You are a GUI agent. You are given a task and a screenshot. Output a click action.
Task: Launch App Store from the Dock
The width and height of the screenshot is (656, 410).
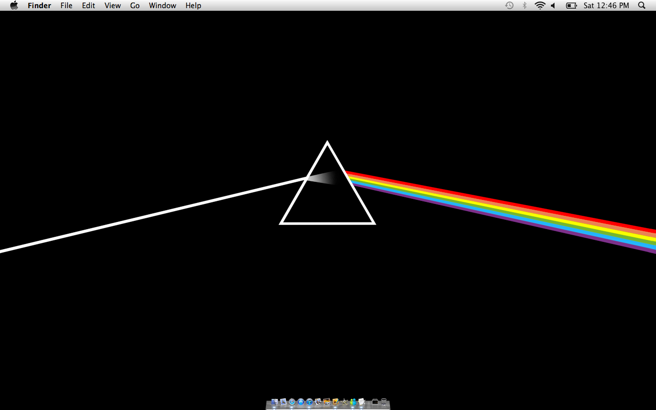(x=301, y=402)
